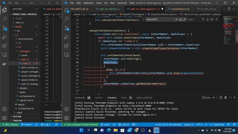Open Search view in Dev Container window
Image resolution: width=238 pixels, height=134 pixels.
[x=67, y=19]
